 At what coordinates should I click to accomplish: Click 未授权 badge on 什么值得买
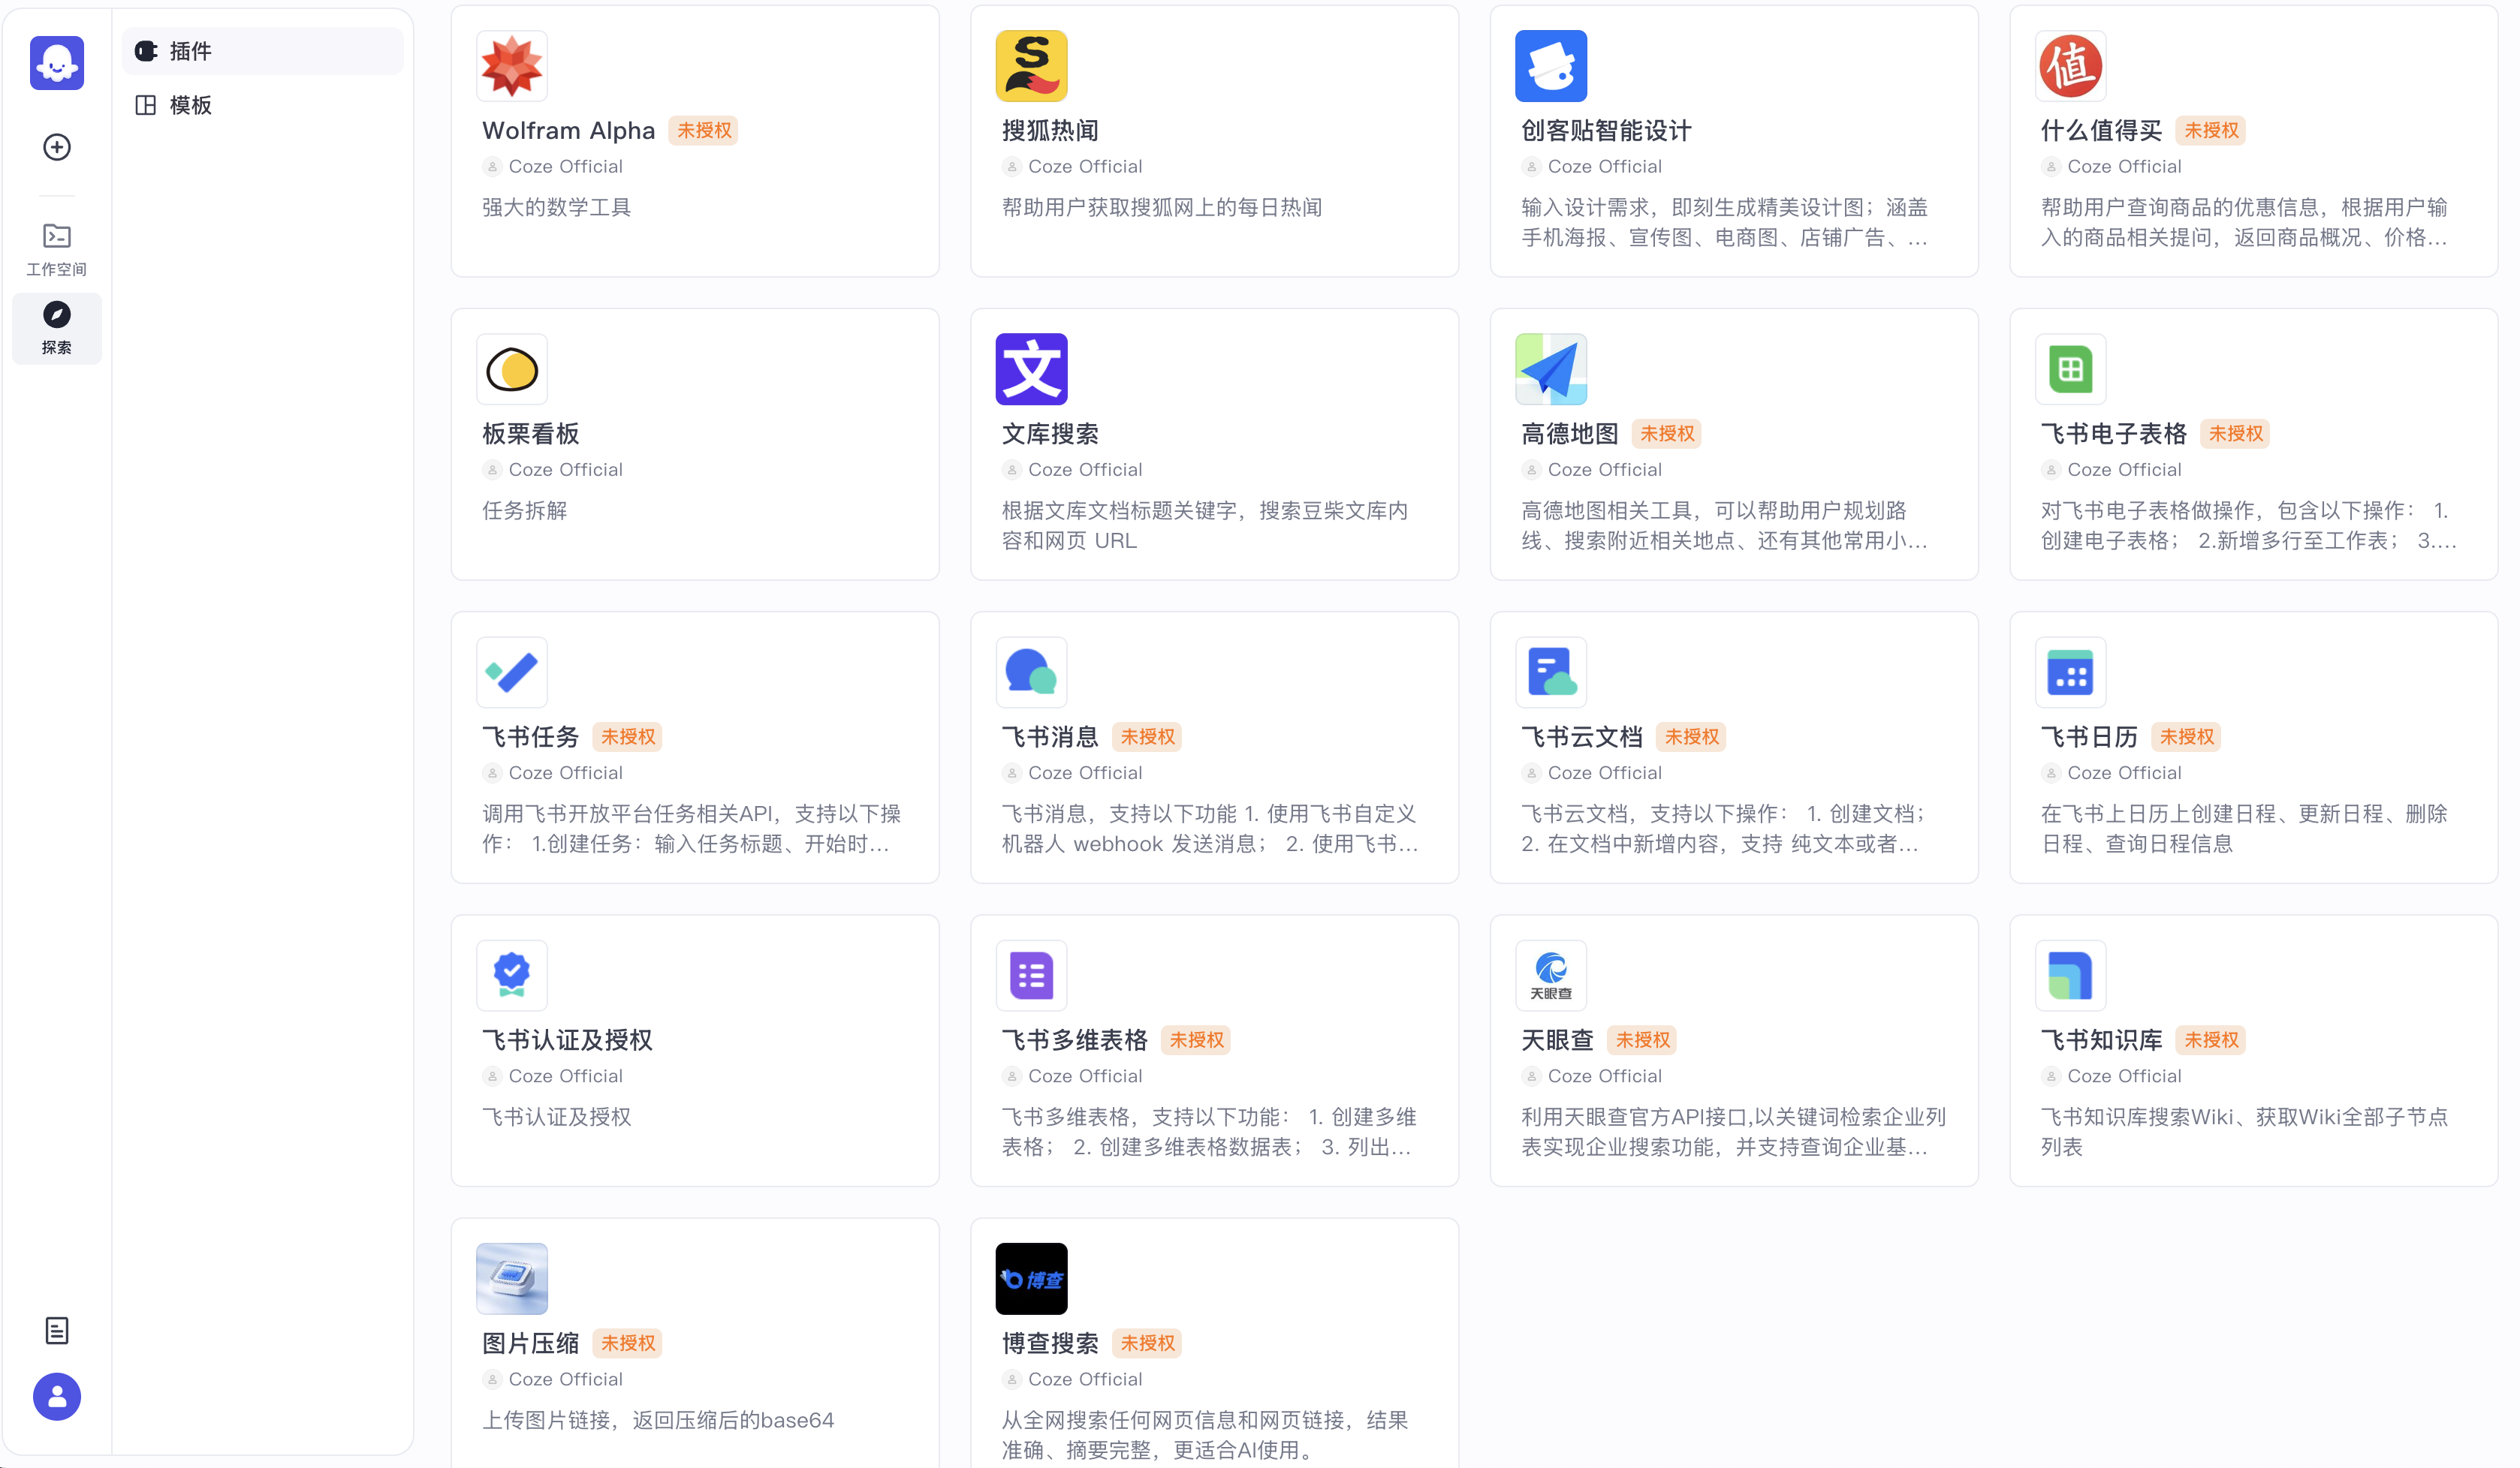click(2211, 131)
